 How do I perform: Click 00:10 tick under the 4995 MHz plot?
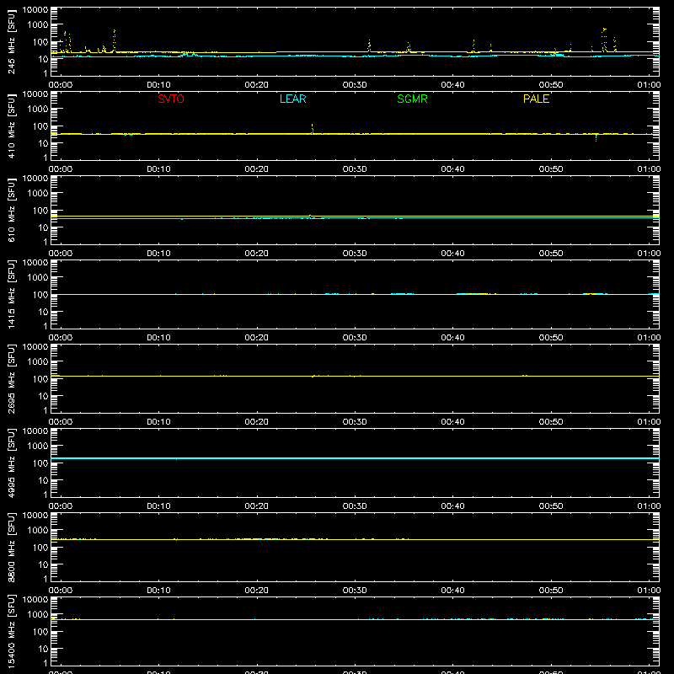pos(158,506)
